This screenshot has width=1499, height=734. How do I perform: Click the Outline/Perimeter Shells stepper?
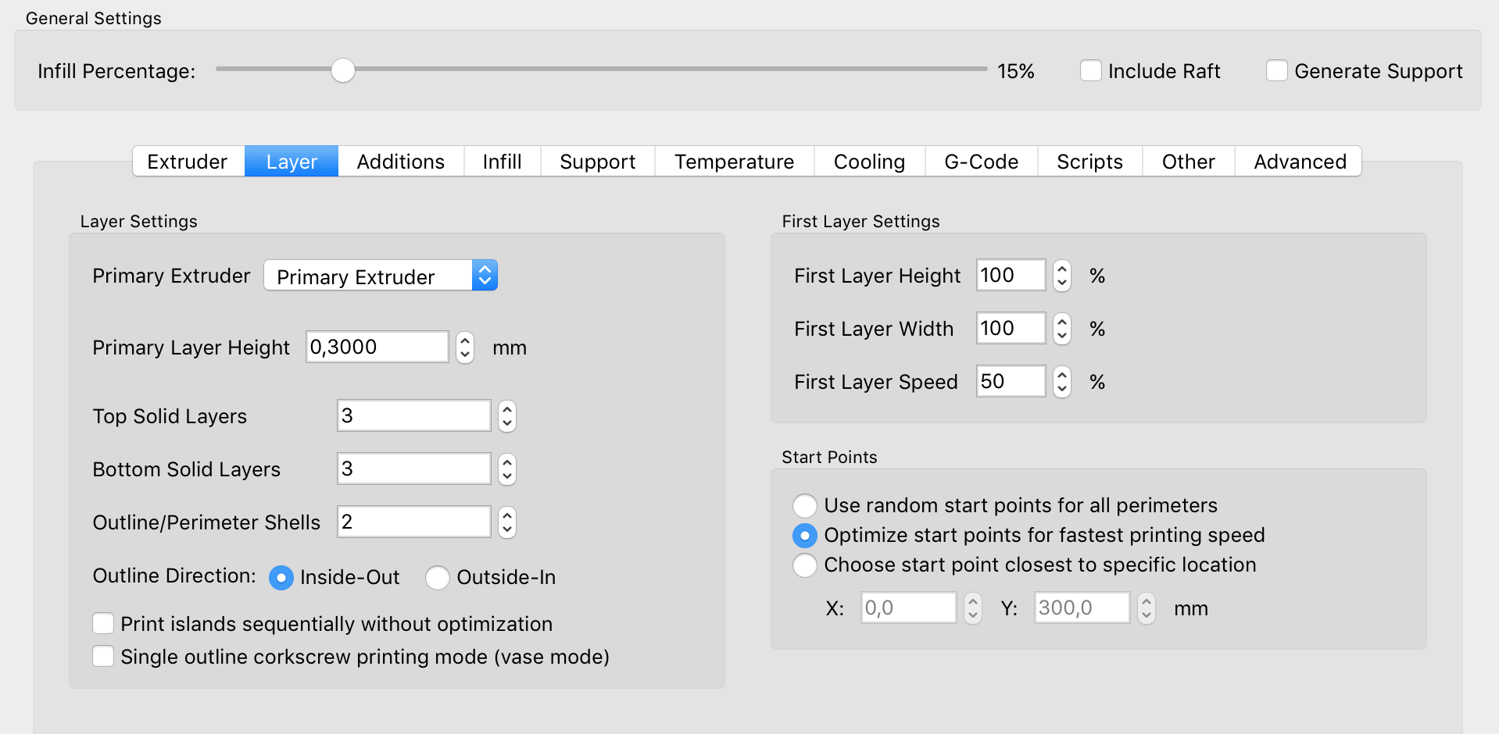tap(507, 522)
